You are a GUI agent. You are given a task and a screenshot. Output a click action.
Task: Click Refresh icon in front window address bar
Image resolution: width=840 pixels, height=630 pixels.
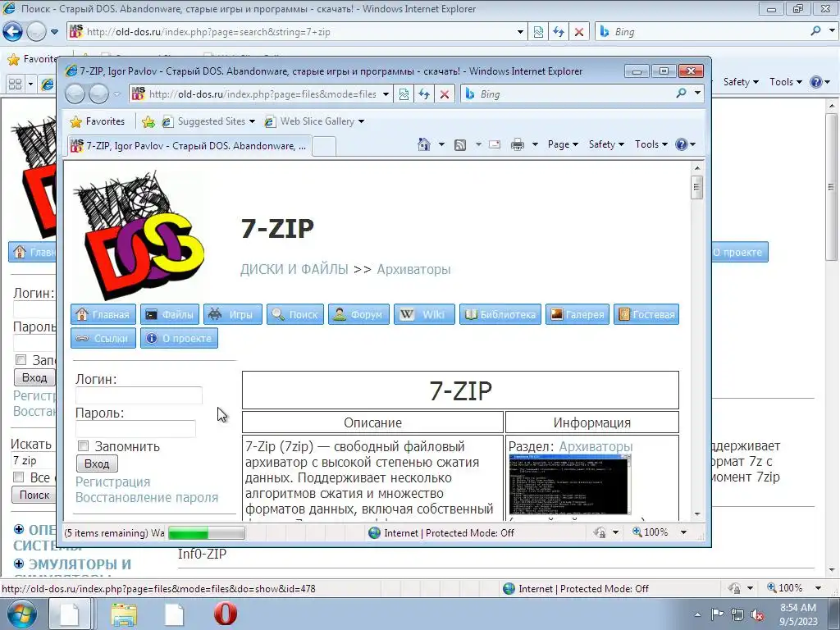pyautogui.click(x=424, y=94)
